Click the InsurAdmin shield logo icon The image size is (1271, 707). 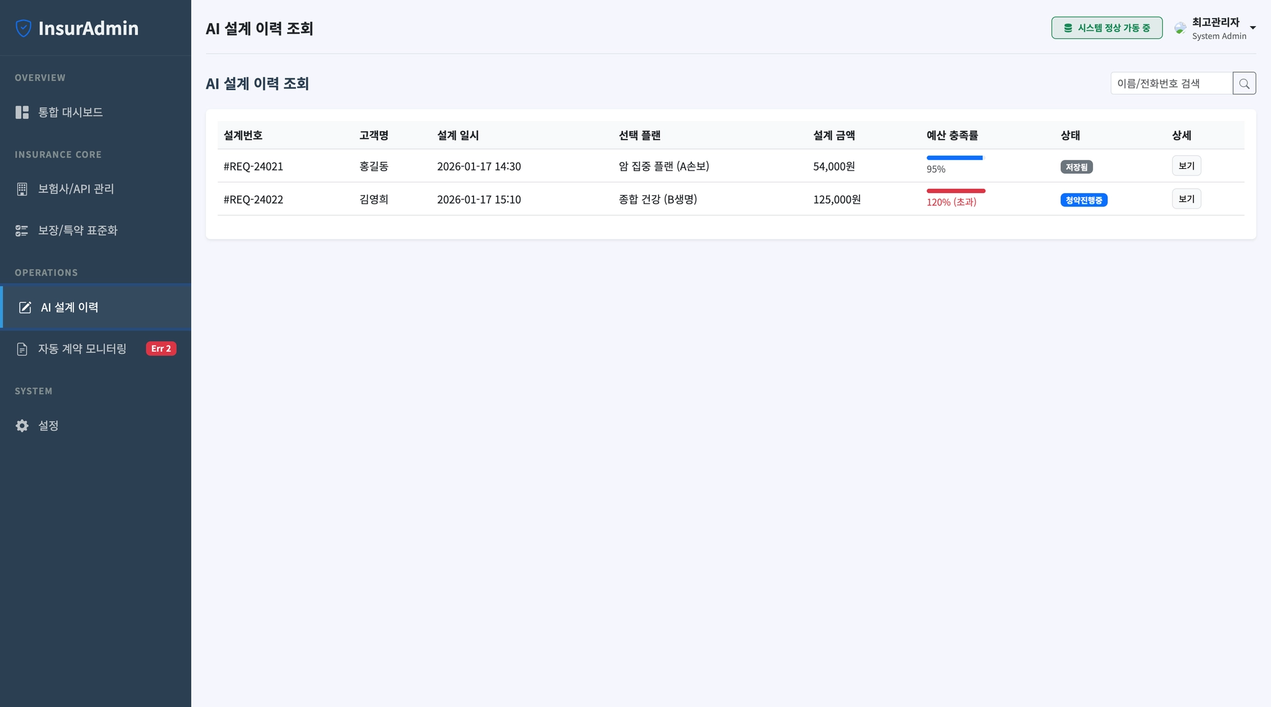tap(24, 28)
